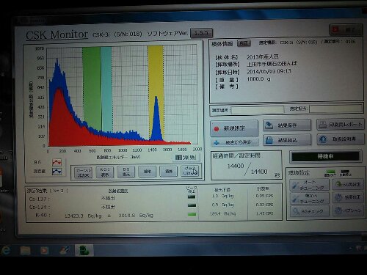Open the printer-icon 印刷用レポート button
Screen dimensions: 367x275
(341, 124)
